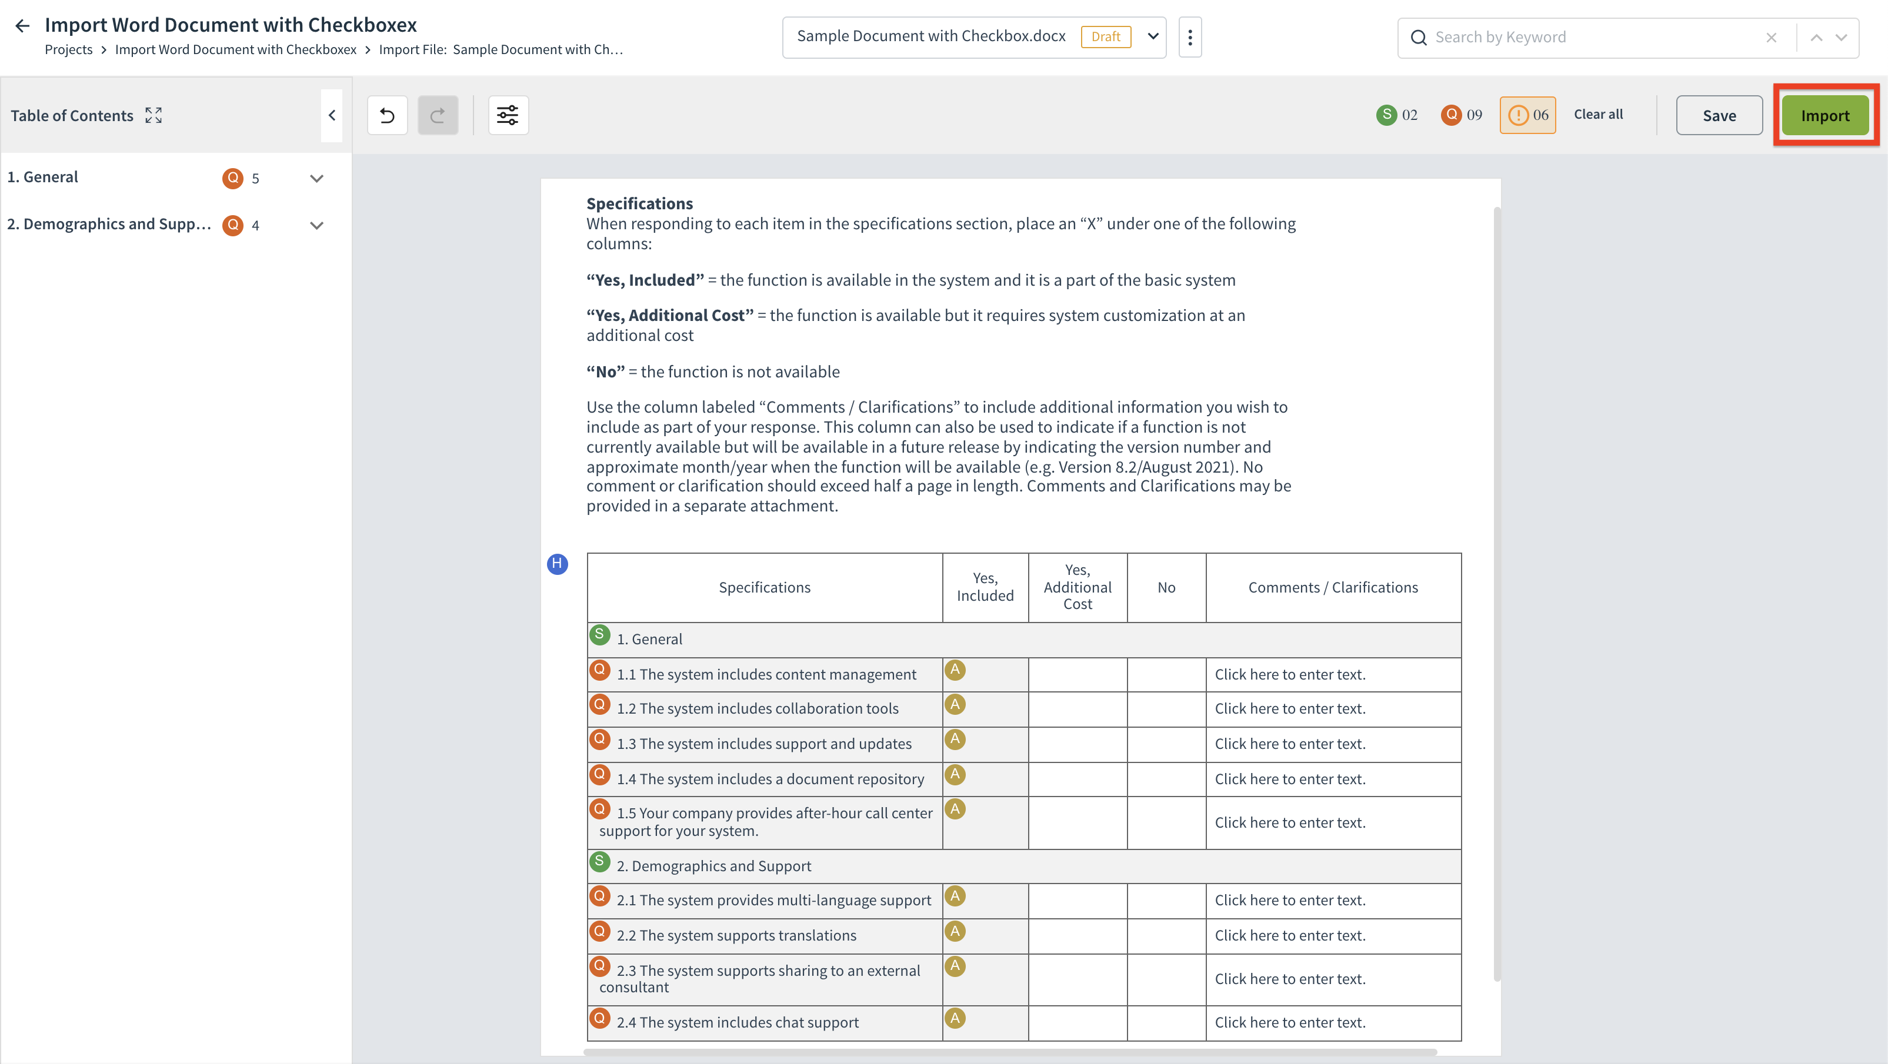Expand Table of Contents to full view

153,115
